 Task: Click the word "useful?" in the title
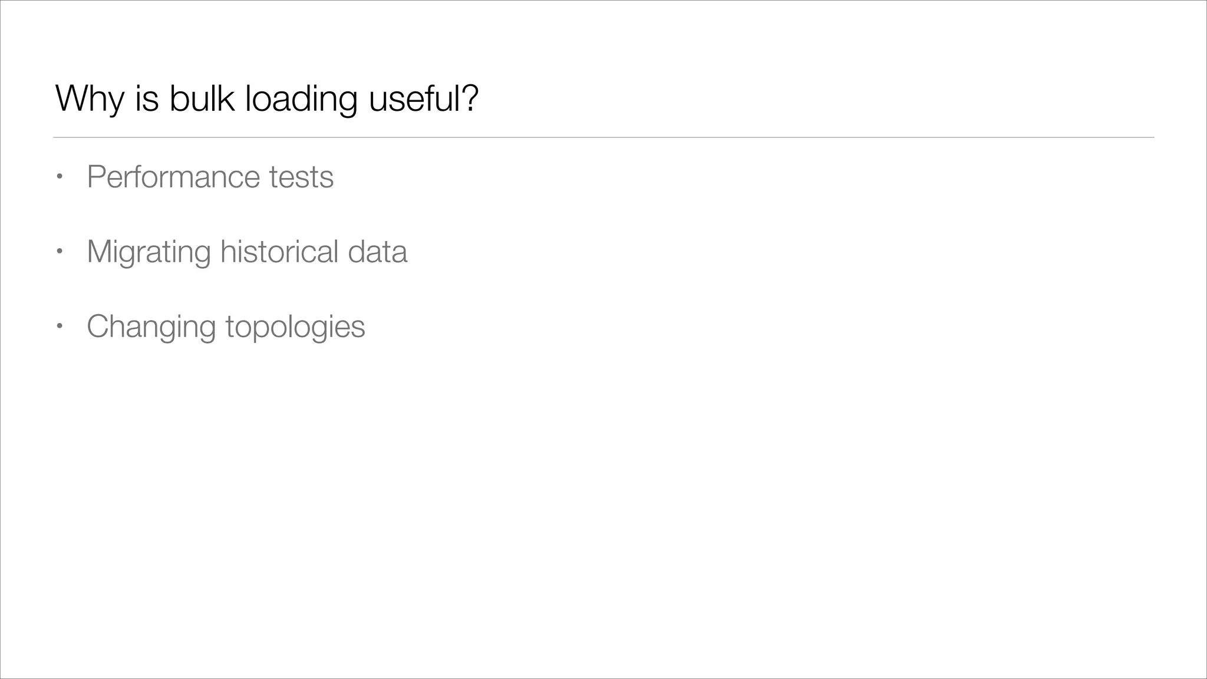coord(423,98)
